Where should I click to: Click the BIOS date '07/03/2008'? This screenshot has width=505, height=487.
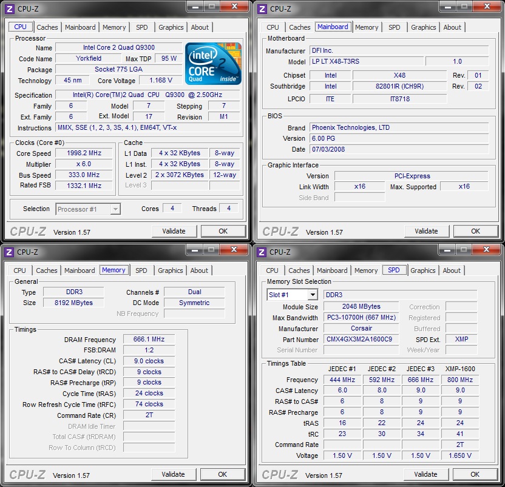399,149
